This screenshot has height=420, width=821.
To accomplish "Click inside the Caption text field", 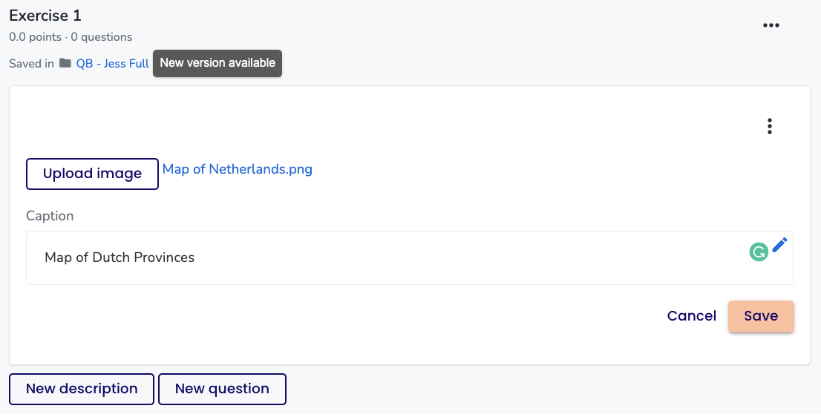I will point(410,257).
